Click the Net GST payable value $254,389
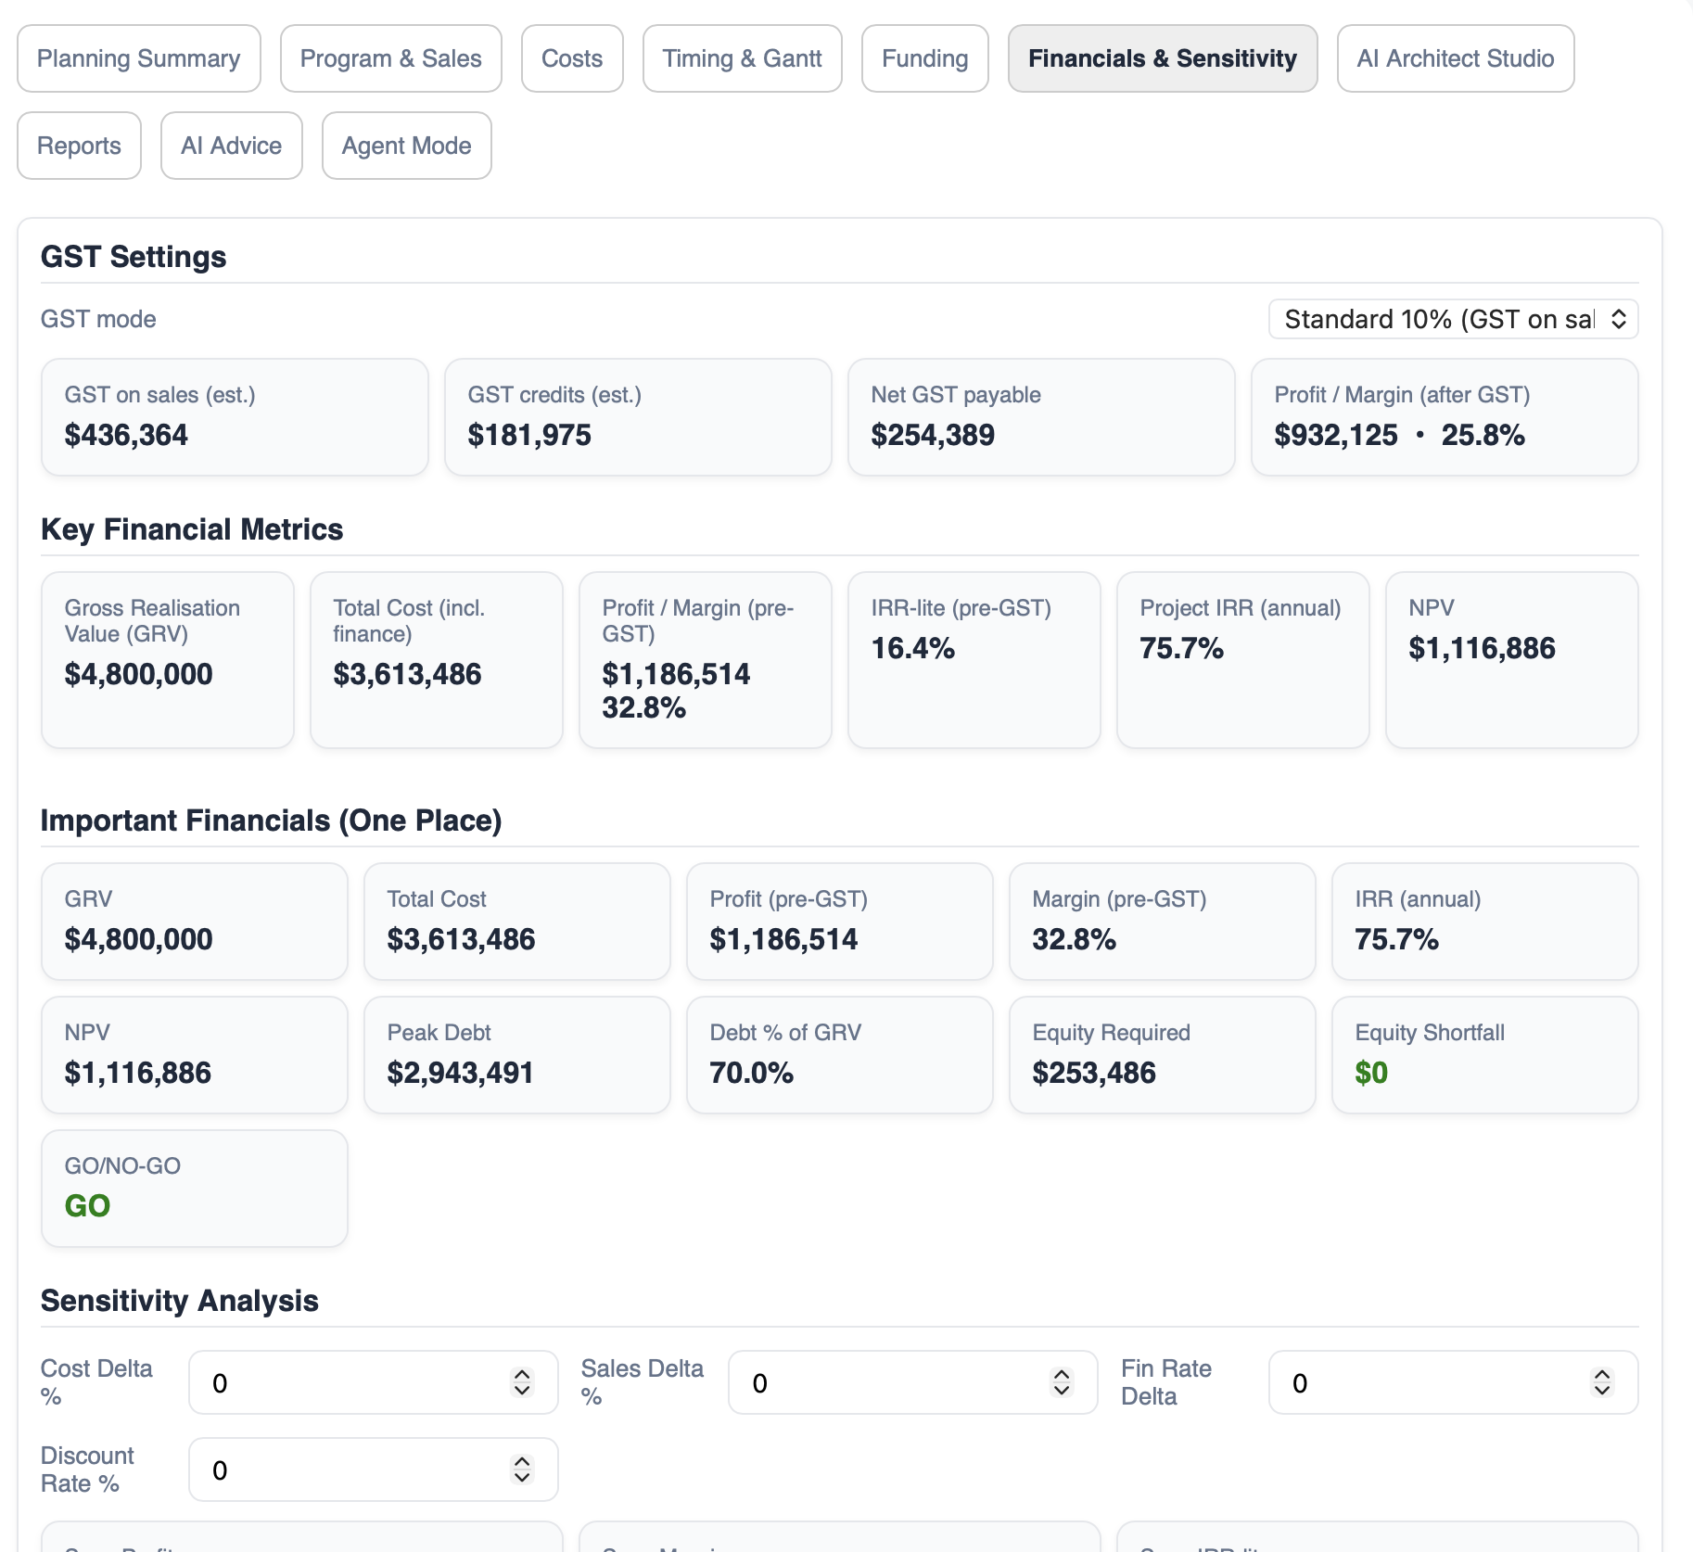 point(933,435)
